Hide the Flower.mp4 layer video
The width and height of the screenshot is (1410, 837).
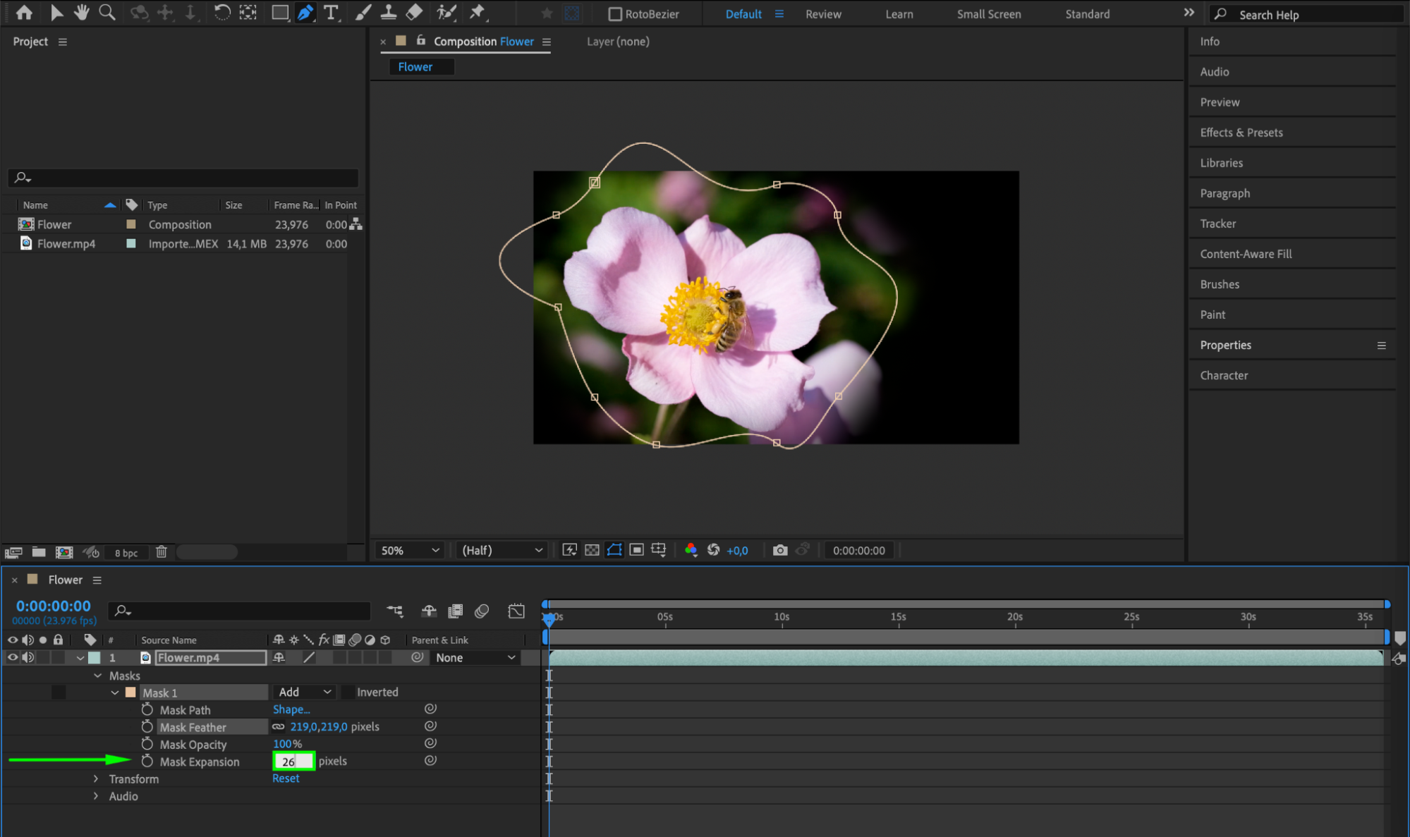12,657
